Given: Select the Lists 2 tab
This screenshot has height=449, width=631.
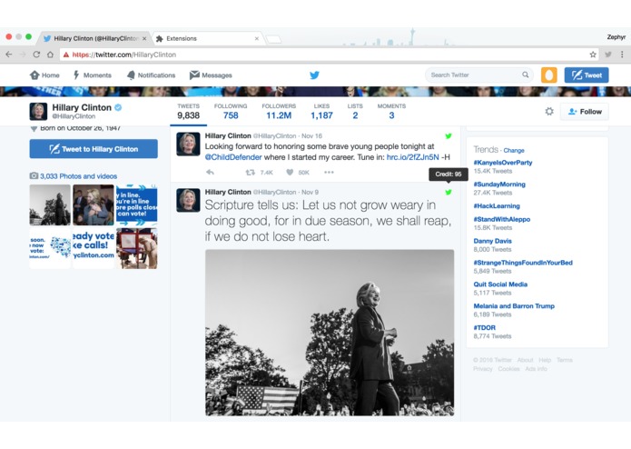Looking at the screenshot, I should pyautogui.click(x=355, y=112).
